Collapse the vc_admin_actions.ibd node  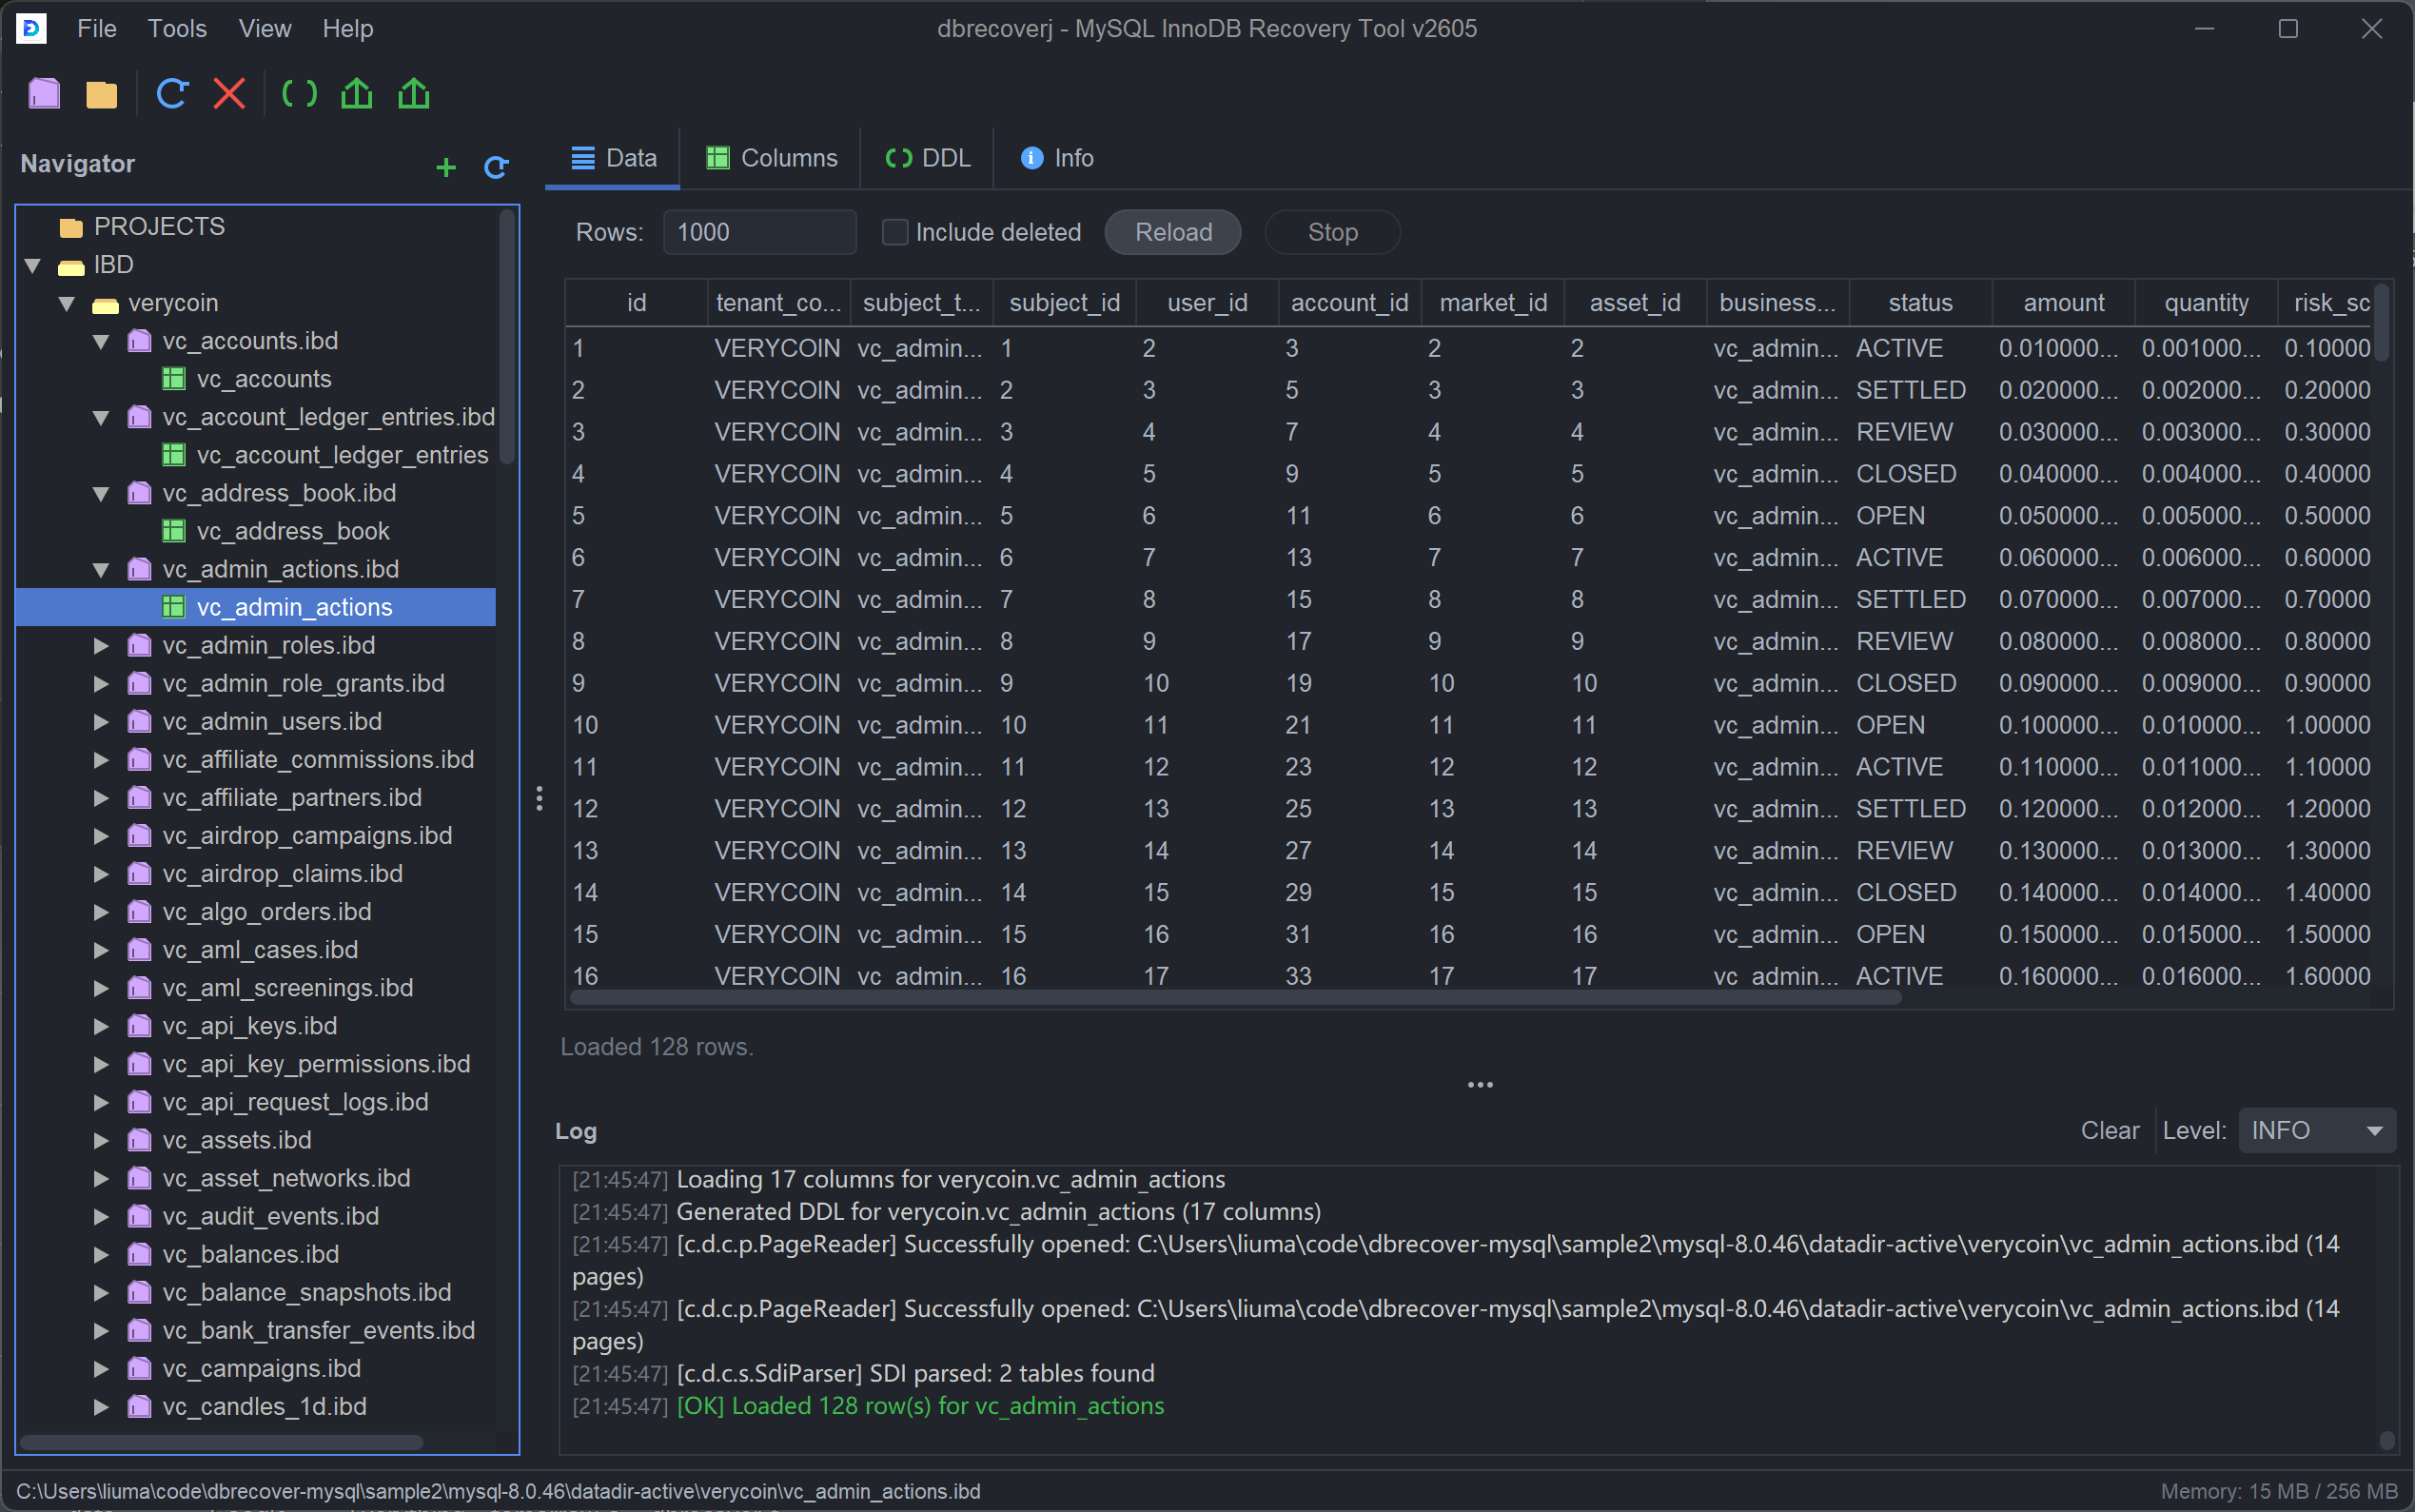[x=101, y=569]
